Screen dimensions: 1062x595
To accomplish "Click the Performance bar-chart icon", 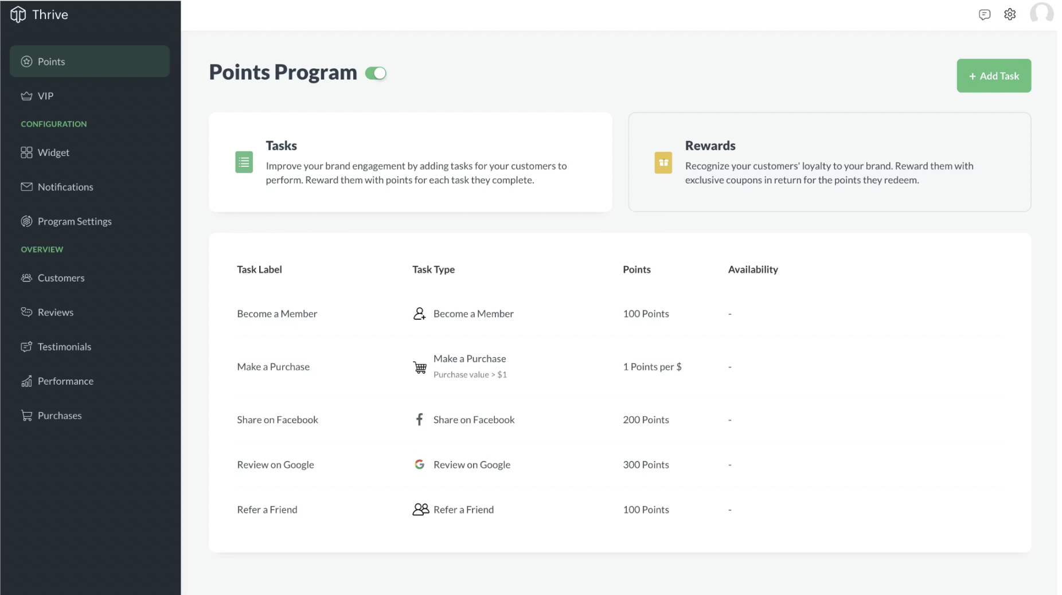I will 26,381.
